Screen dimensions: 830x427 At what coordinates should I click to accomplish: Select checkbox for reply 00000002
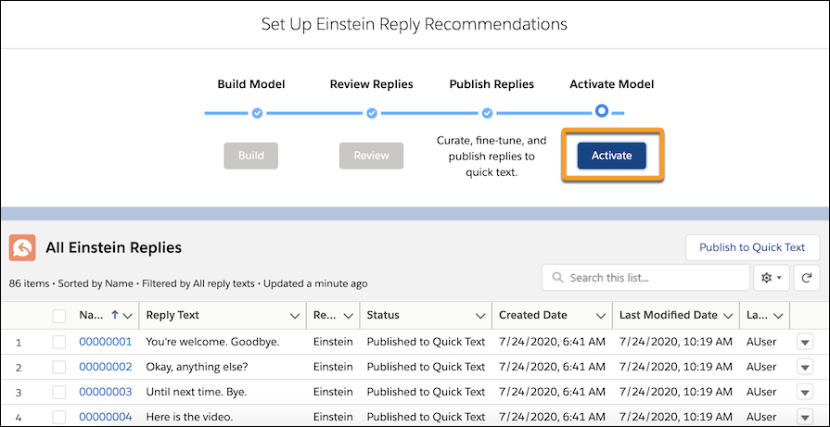(59, 367)
